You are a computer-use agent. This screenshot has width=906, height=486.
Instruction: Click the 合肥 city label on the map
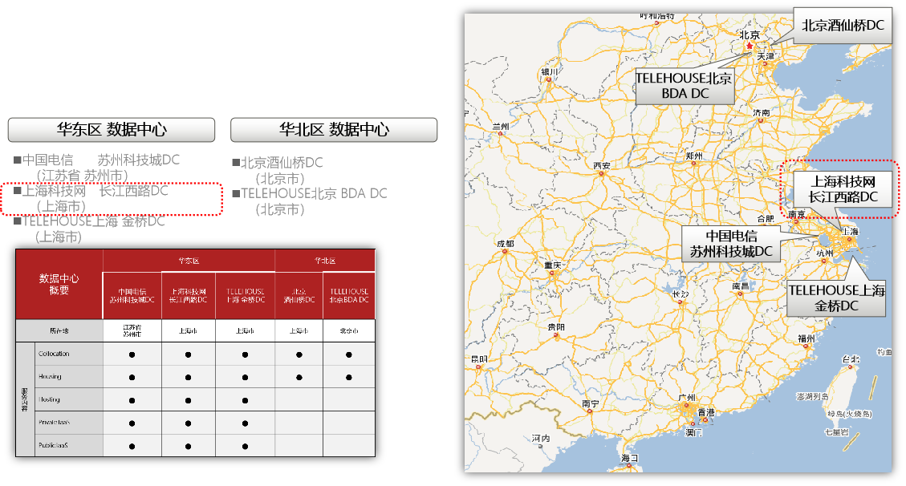click(x=766, y=219)
